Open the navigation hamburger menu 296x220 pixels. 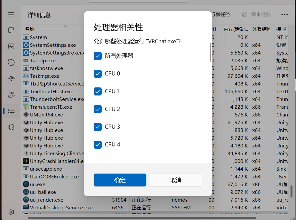[x=11, y=14]
